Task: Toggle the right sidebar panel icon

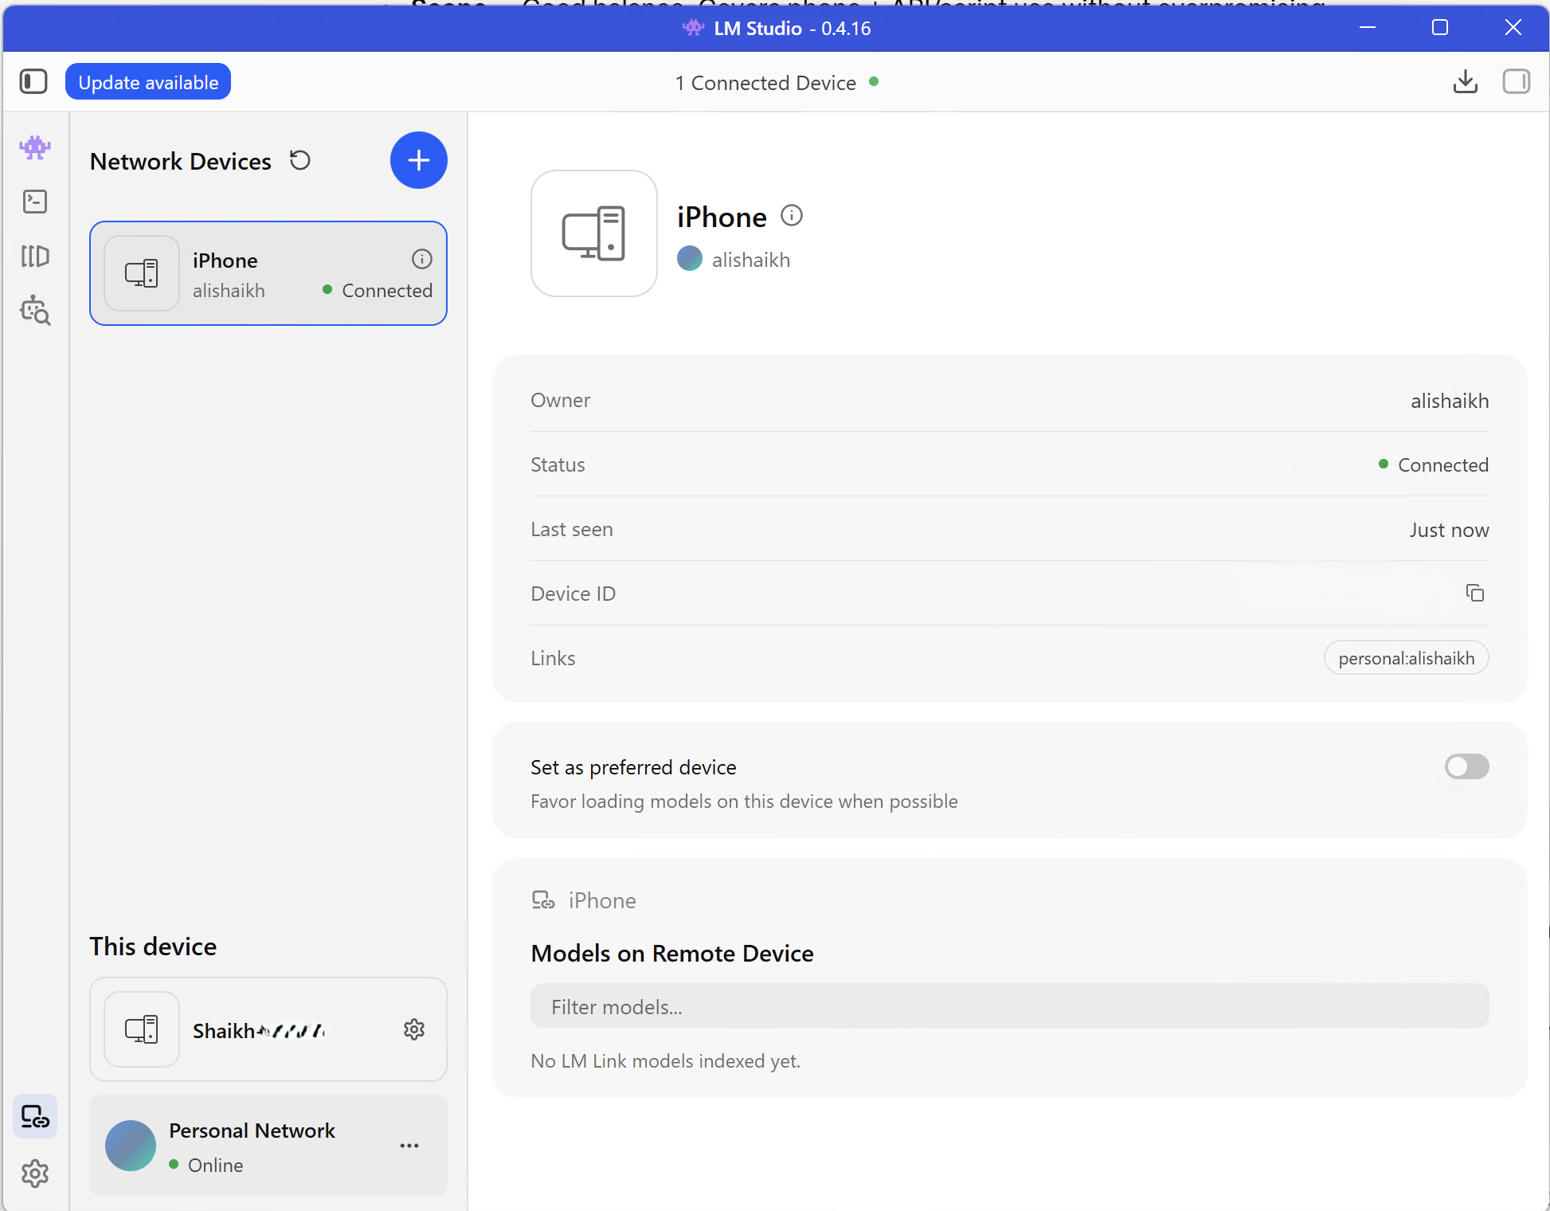Action: point(1516,81)
